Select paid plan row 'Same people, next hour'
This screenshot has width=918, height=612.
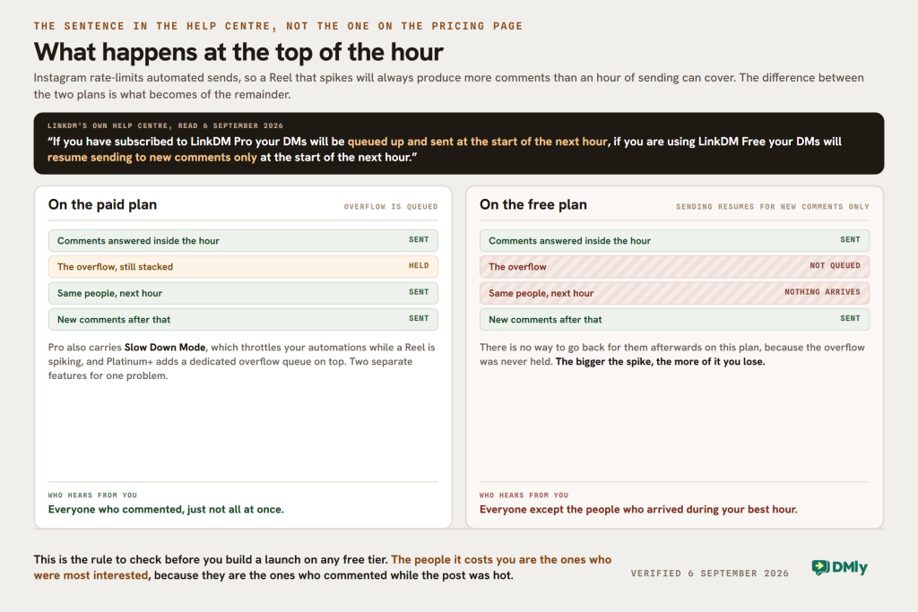(243, 293)
